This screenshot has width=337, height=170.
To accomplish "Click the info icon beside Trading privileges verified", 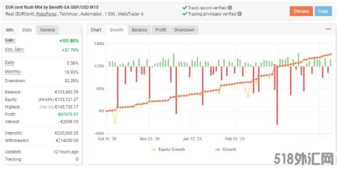I will click(x=239, y=14).
